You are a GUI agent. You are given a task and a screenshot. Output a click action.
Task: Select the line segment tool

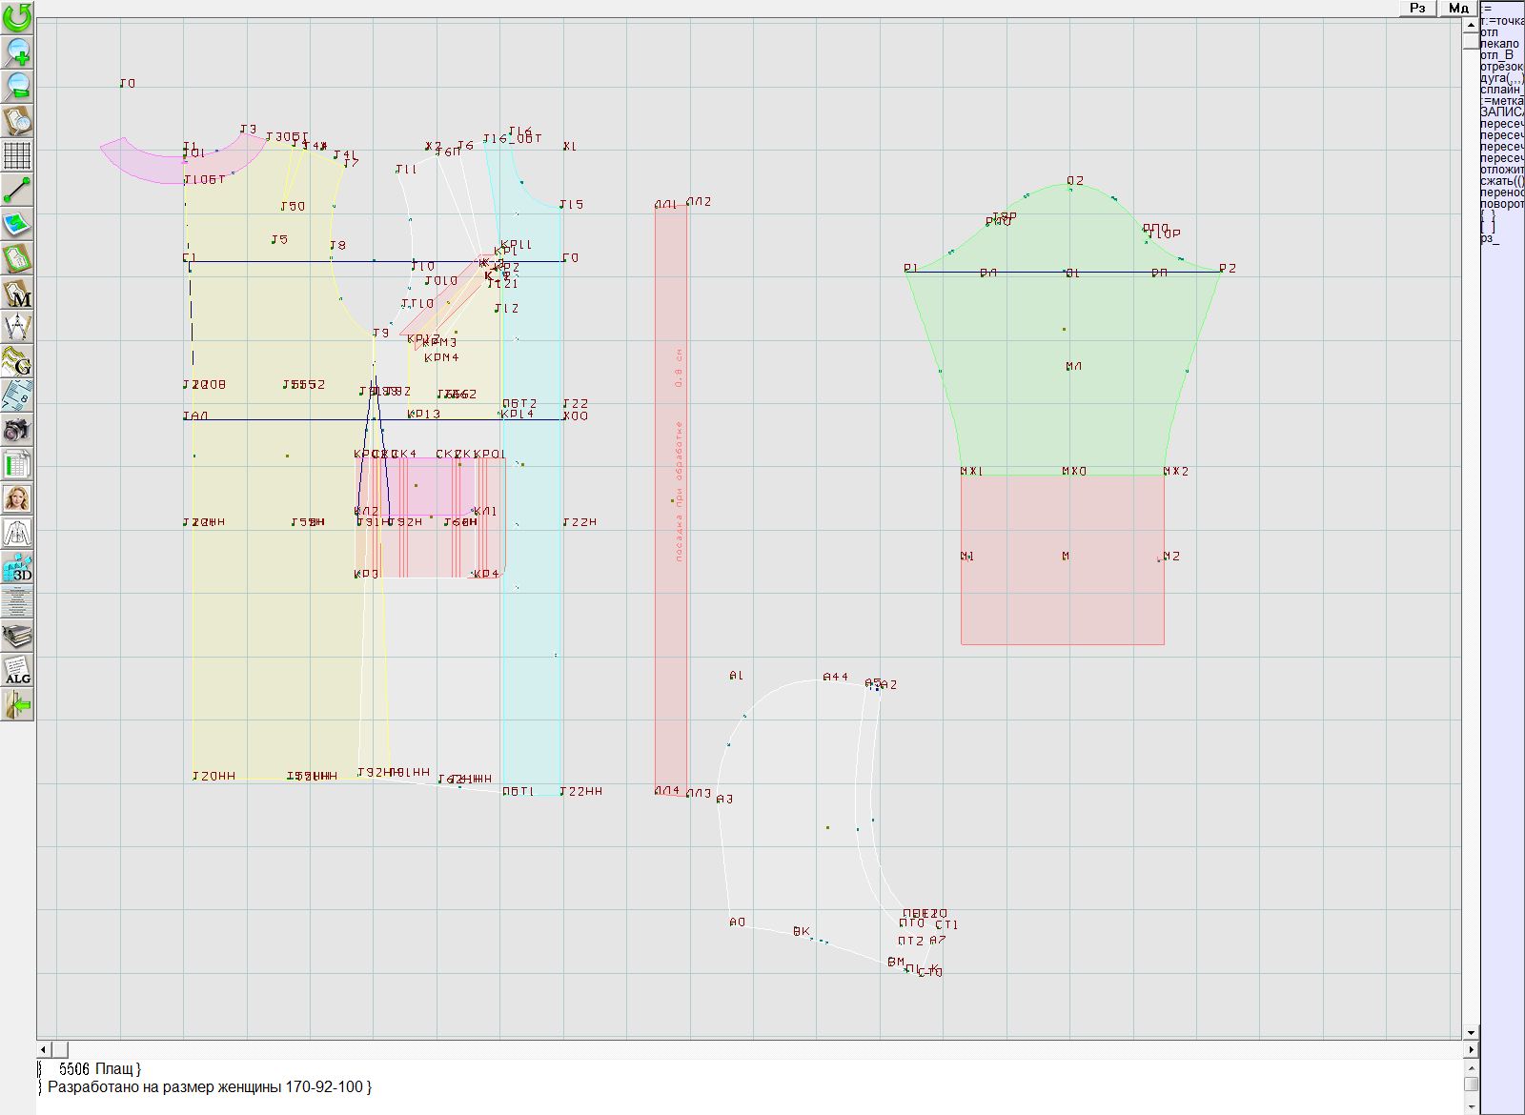click(x=17, y=190)
